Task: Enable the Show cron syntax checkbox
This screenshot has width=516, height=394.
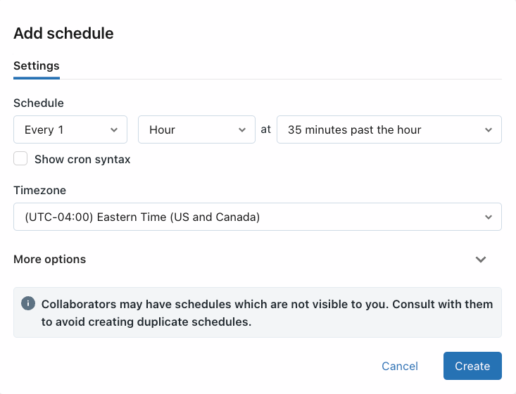Action: tap(20, 159)
